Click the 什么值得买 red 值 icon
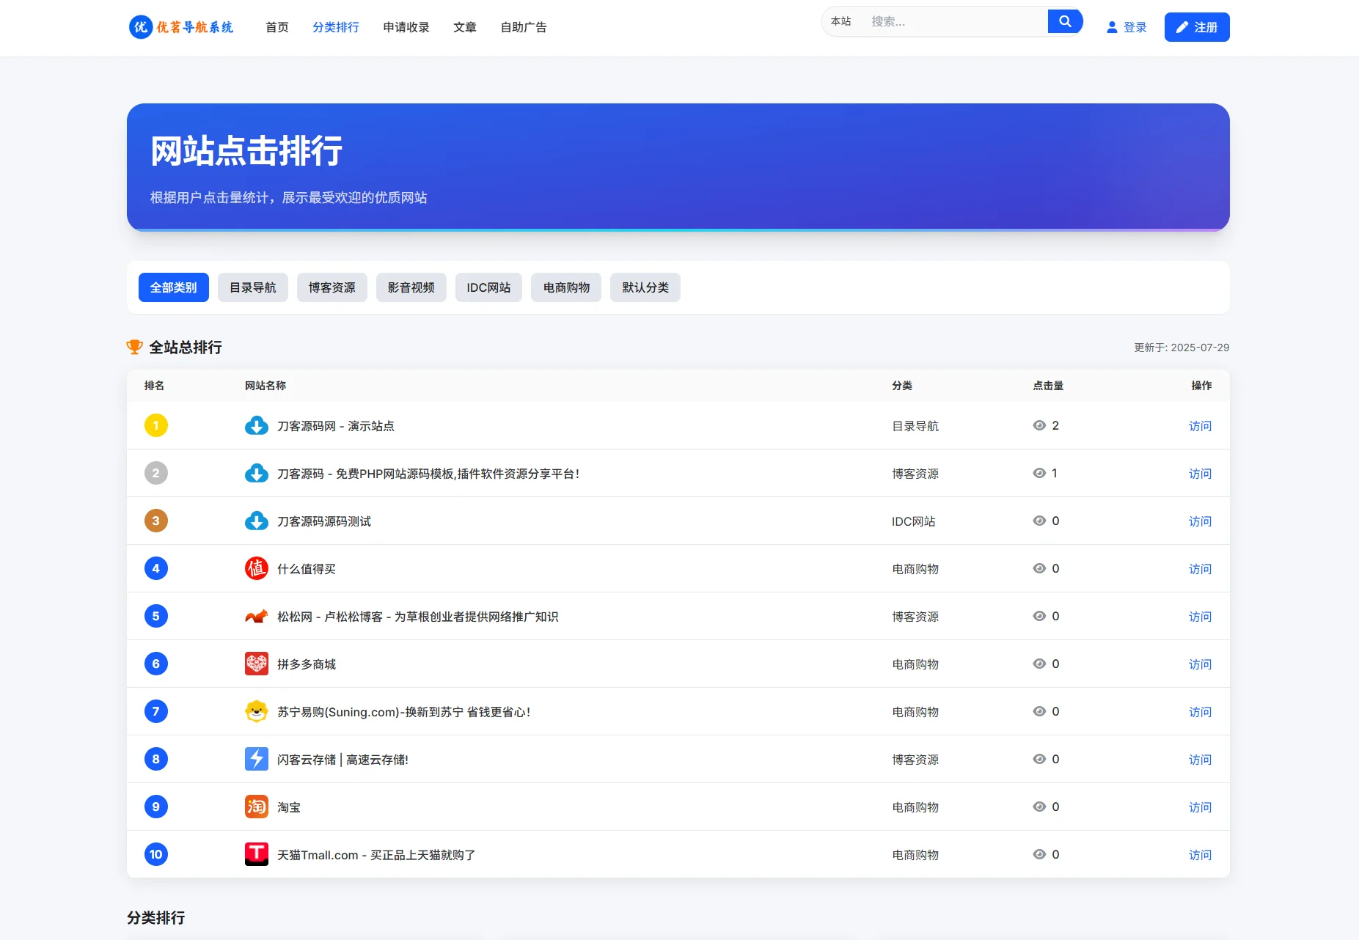 256,568
